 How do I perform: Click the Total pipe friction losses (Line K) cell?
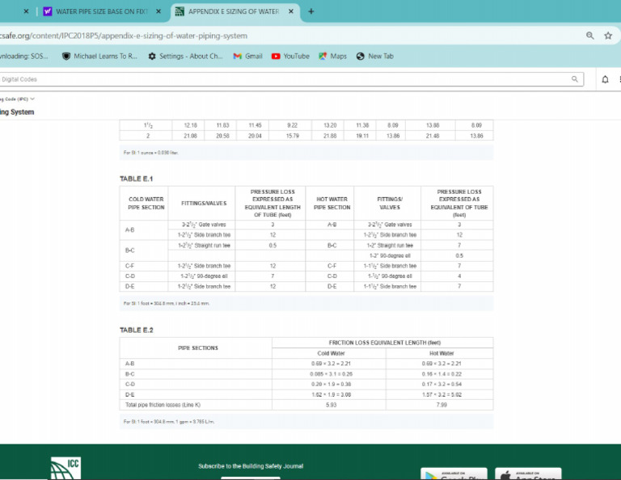(196, 405)
